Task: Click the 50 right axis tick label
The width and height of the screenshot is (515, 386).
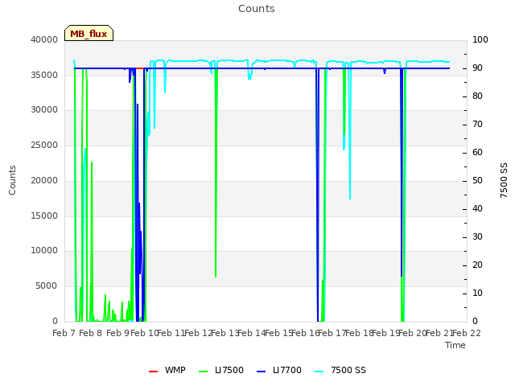Action: [477, 180]
